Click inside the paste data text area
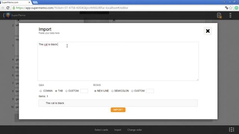Viewport: 239px width, 134px height. click(118, 61)
